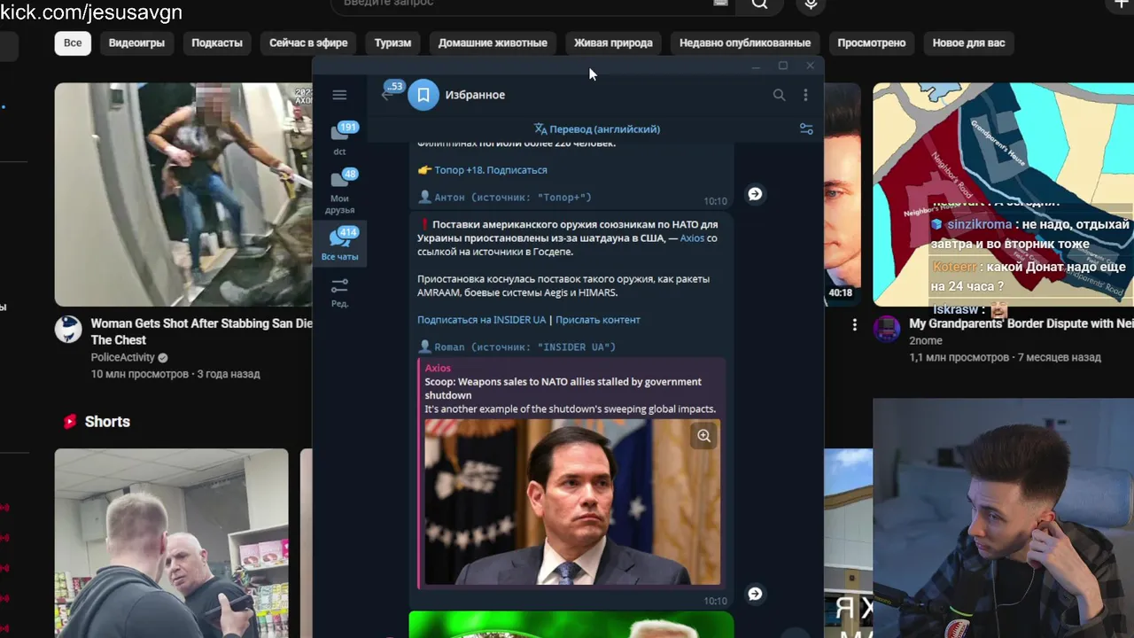Open Saved Messages bookmark avatar
This screenshot has height=638, width=1134.
tap(423, 95)
